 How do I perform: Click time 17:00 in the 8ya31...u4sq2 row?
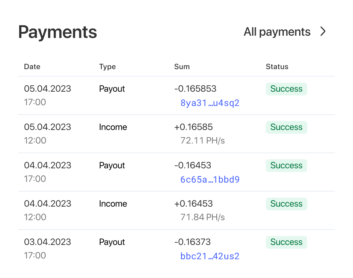(35, 102)
